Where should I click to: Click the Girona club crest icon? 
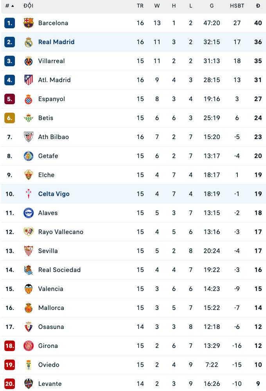29,346
